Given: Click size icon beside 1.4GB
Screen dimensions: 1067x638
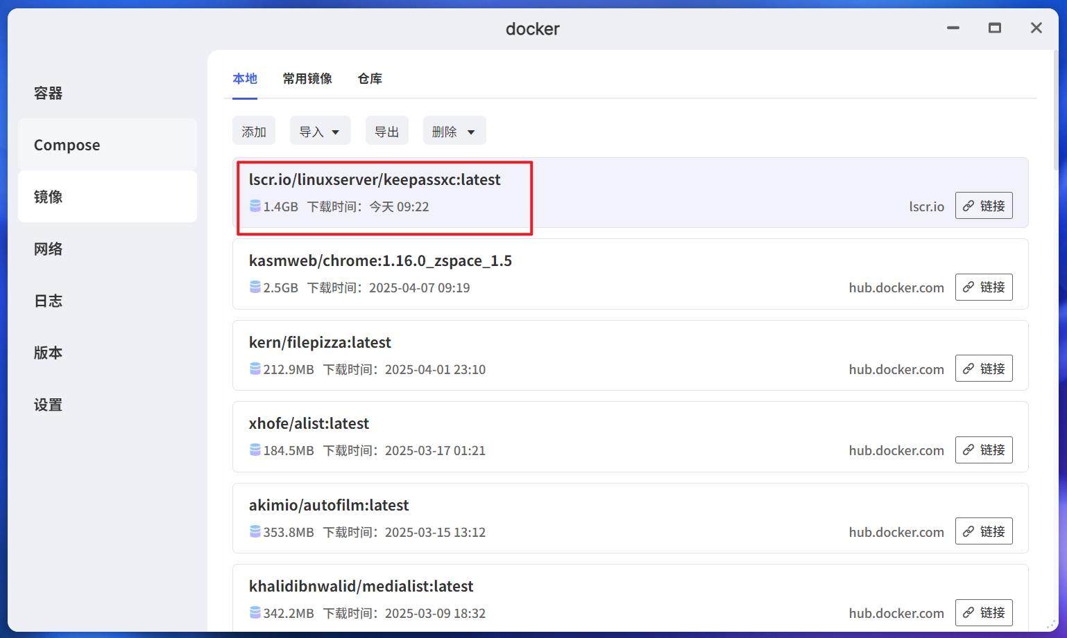Looking at the screenshot, I should [255, 206].
